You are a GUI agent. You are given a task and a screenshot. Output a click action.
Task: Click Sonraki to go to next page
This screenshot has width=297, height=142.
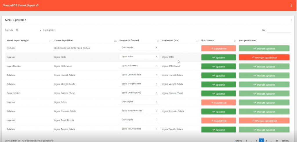pyautogui.click(x=285, y=141)
